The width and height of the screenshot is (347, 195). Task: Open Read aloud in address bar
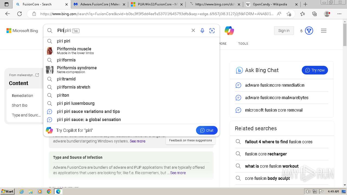click(x=279, y=14)
